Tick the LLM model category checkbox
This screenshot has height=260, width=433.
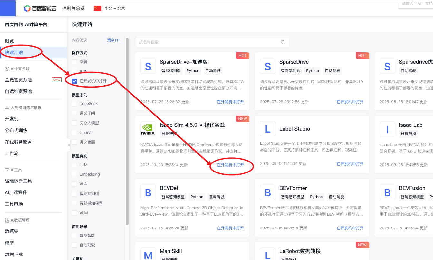(x=74, y=165)
